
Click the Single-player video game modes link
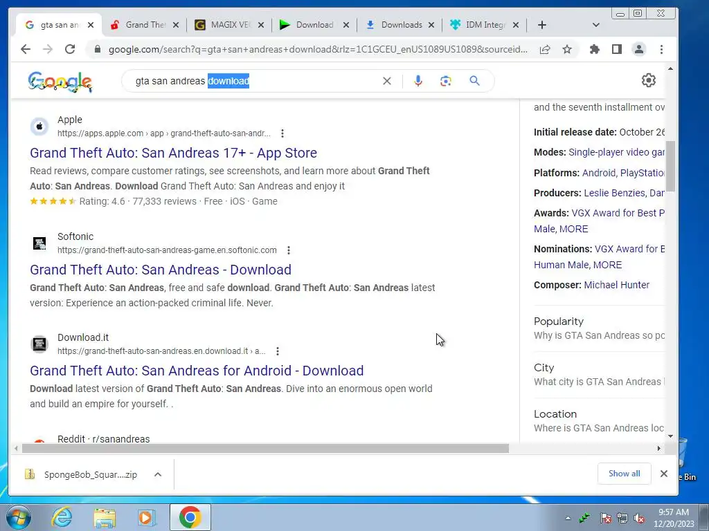click(616, 152)
